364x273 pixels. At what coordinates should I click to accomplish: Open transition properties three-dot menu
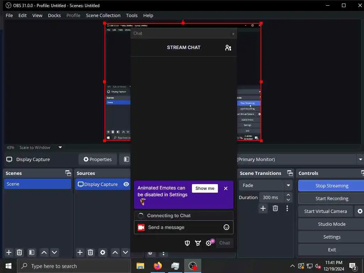[x=287, y=208]
